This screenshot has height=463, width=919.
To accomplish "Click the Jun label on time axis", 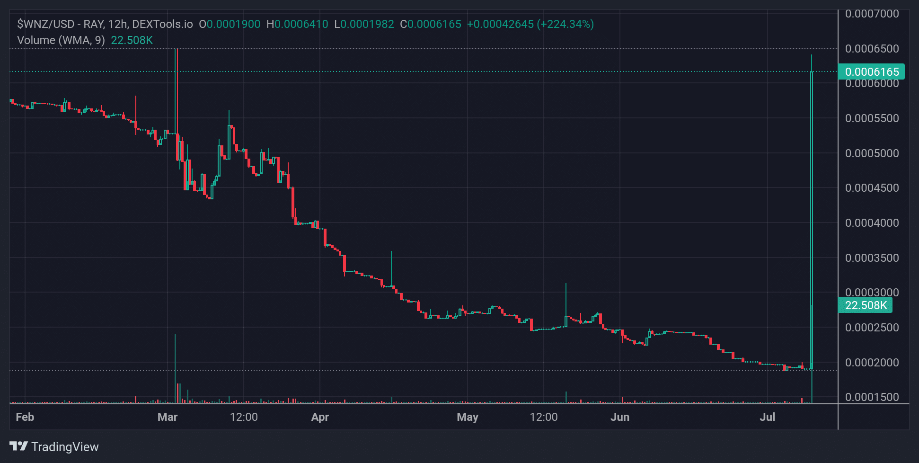I will 620,417.
